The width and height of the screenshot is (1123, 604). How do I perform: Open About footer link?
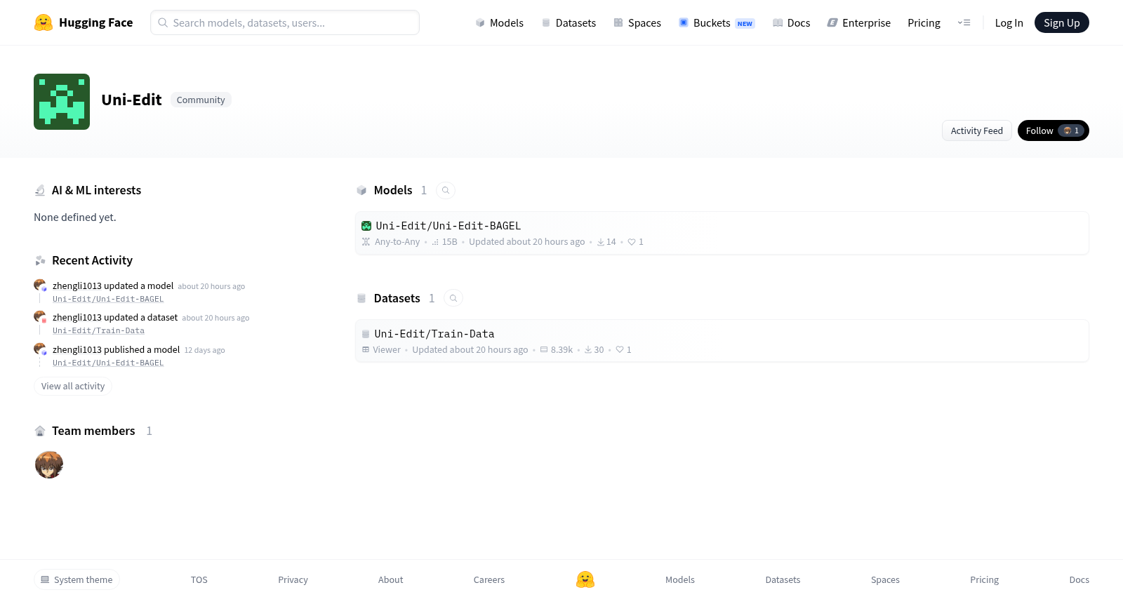(390, 579)
